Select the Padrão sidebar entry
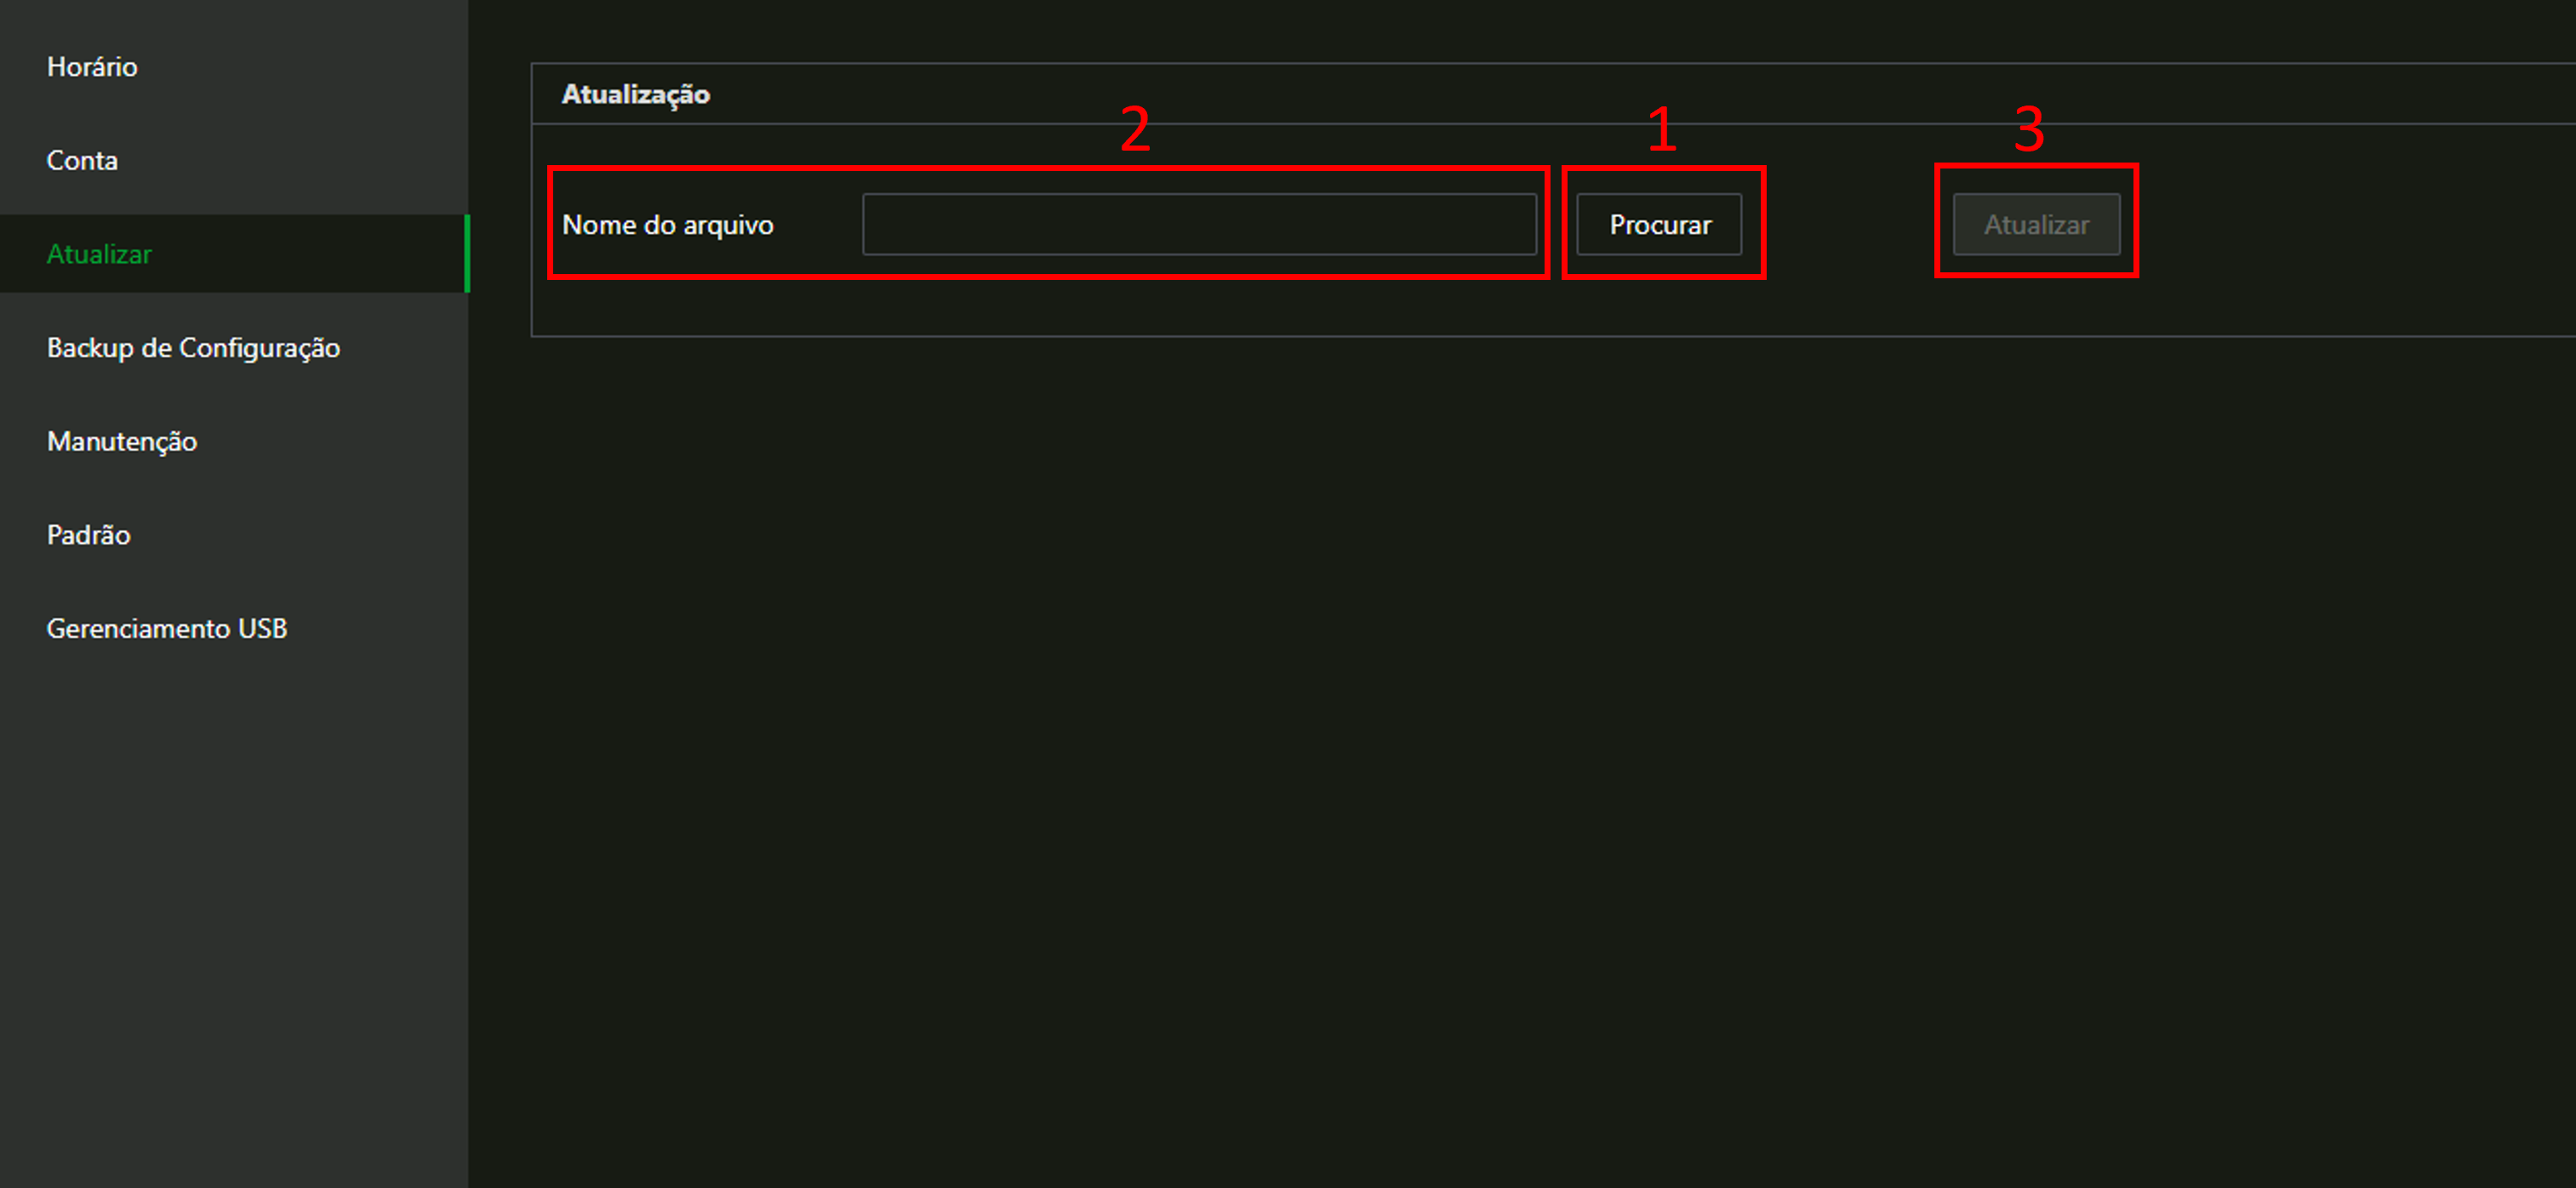 [89, 535]
